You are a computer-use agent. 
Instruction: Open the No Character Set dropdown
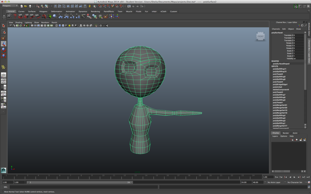(295, 182)
